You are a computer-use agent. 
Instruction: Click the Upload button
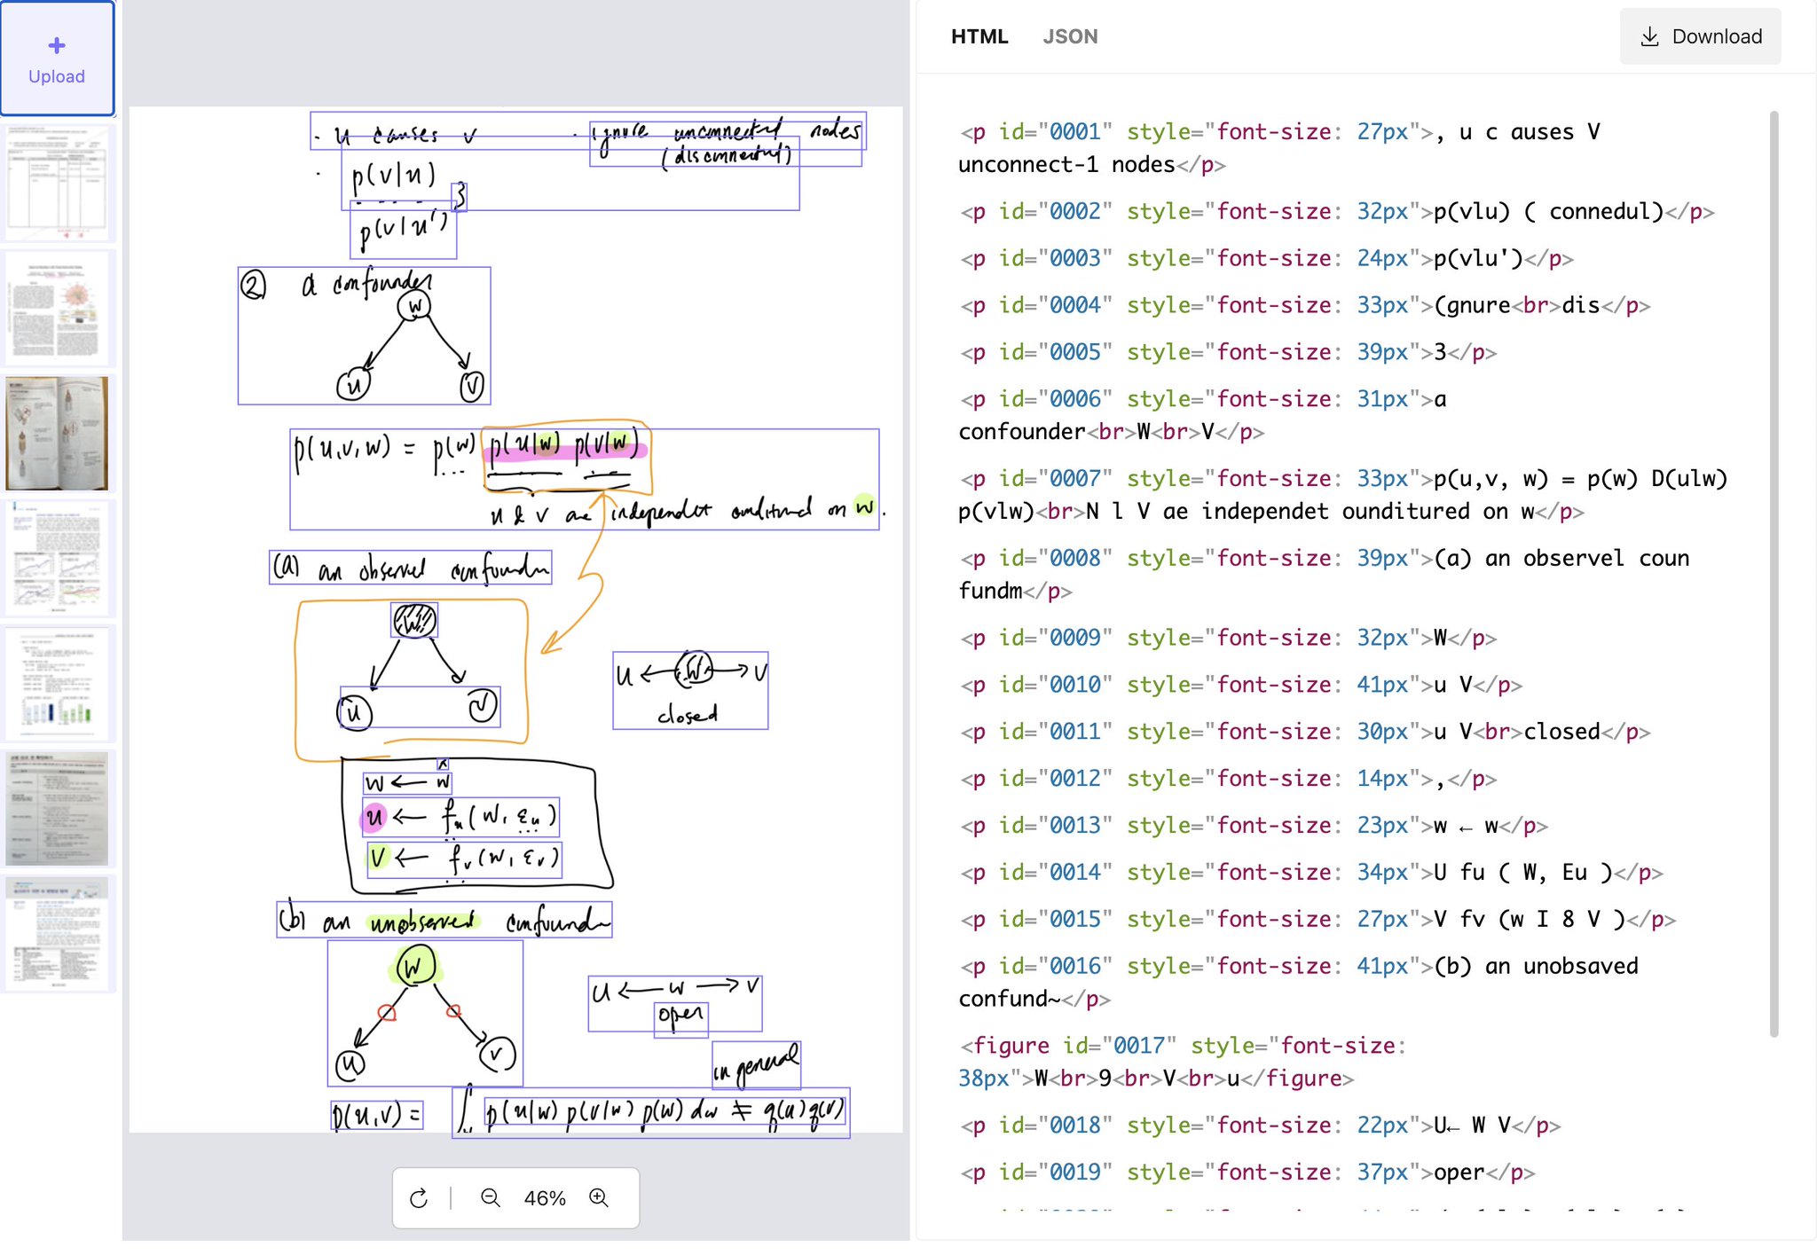57,59
